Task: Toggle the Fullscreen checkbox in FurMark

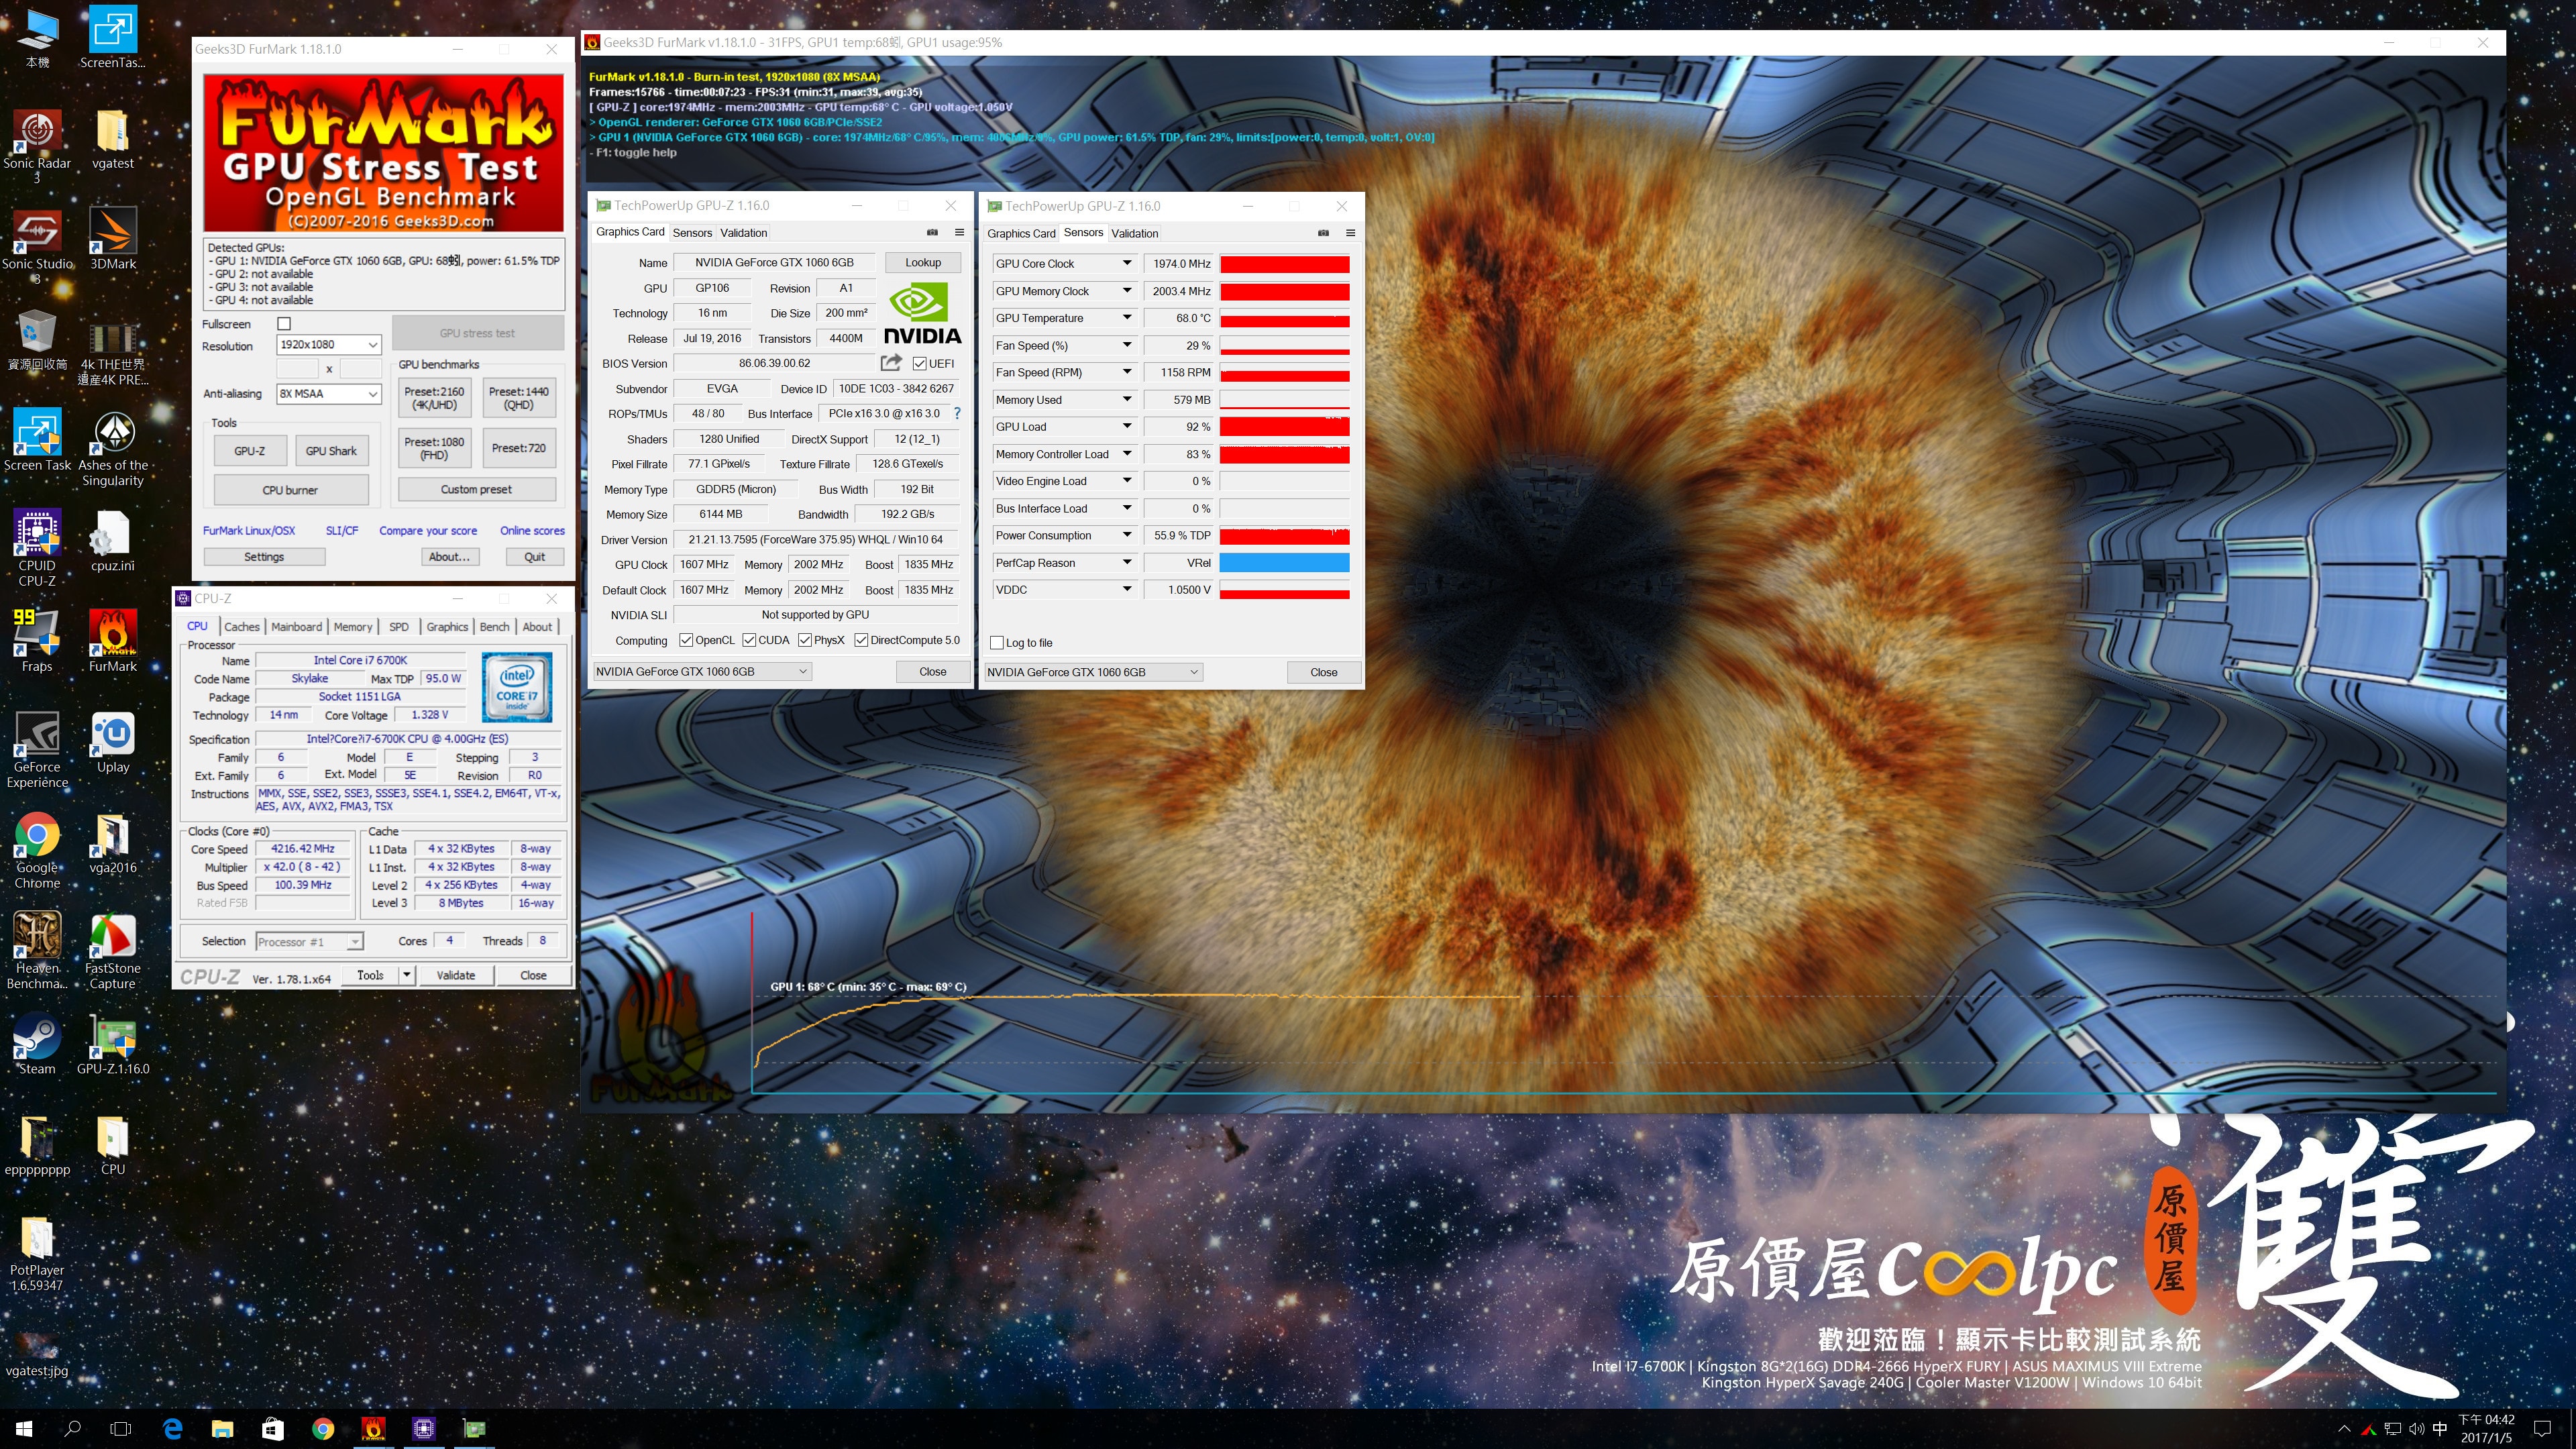Action: click(x=284, y=323)
